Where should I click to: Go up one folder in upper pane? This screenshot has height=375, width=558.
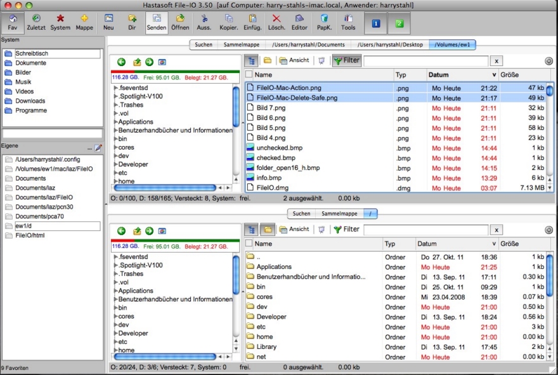tap(137, 62)
